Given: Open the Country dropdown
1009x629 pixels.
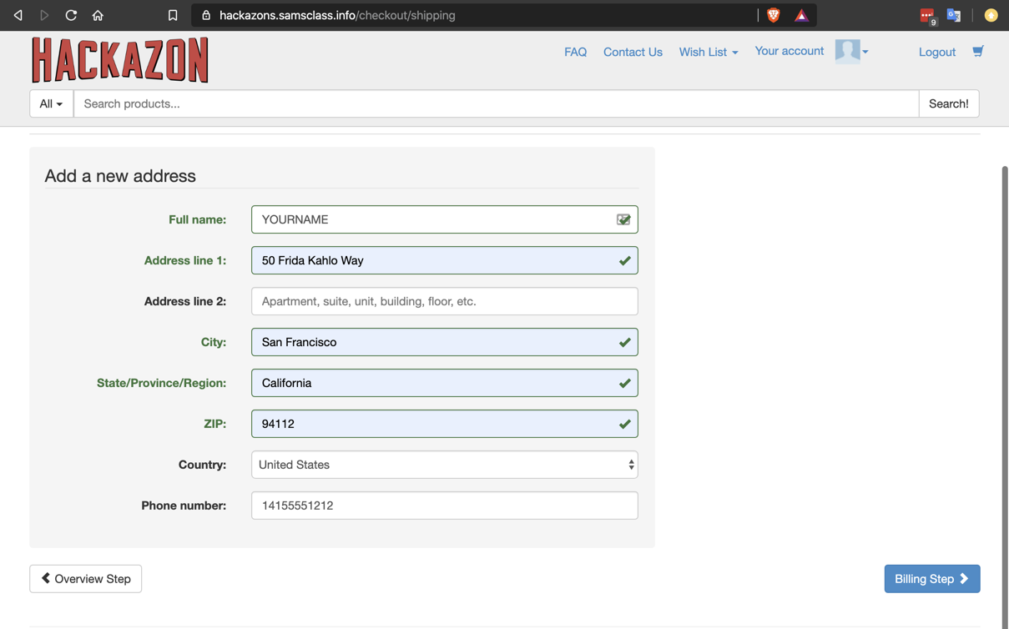Looking at the screenshot, I should (444, 465).
